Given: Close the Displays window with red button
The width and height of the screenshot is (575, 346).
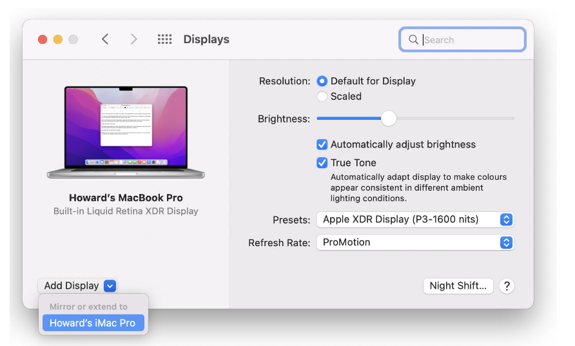Looking at the screenshot, I should (43, 39).
